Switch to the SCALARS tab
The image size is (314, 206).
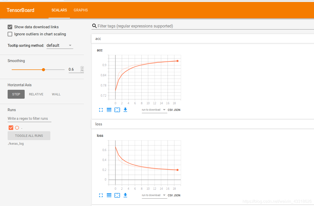click(x=59, y=10)
